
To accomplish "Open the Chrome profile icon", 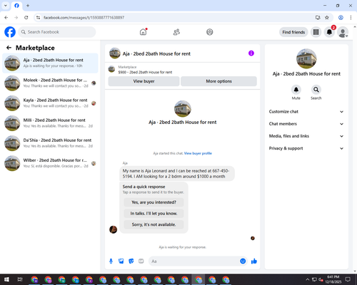I will (x=341, y=18).
